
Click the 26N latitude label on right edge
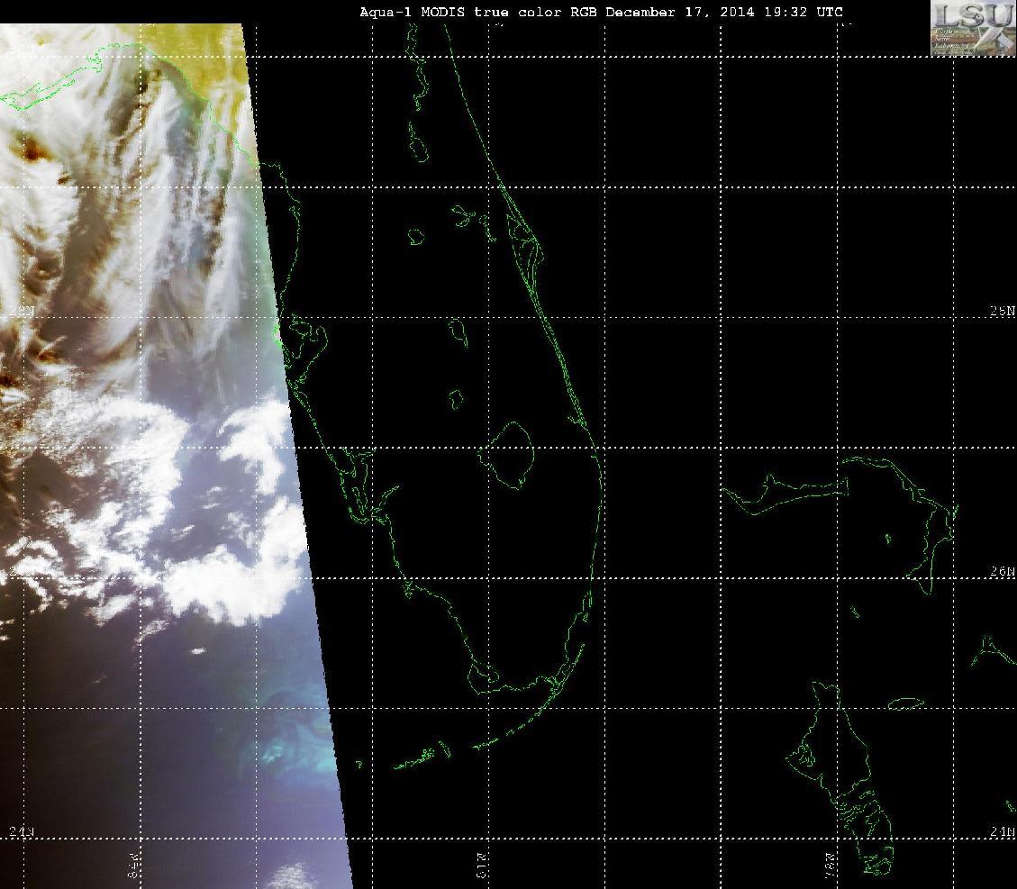point(1002,571)
